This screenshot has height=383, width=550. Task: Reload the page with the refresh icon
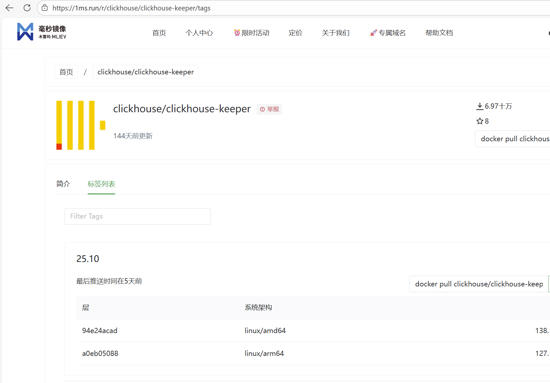pyautogui.click(x=27, y=8)
